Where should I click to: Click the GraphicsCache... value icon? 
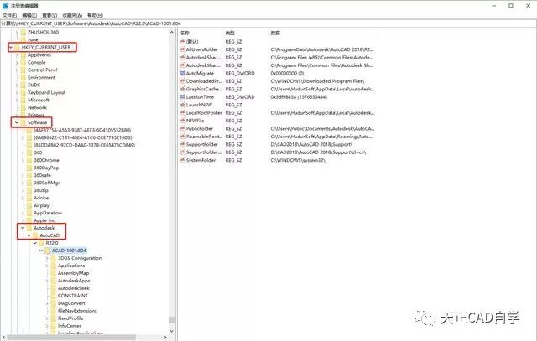coord(183,89)
